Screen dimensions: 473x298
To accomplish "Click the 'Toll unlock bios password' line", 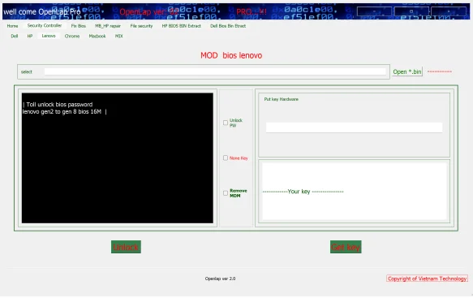I will click(x=59, y=105).
